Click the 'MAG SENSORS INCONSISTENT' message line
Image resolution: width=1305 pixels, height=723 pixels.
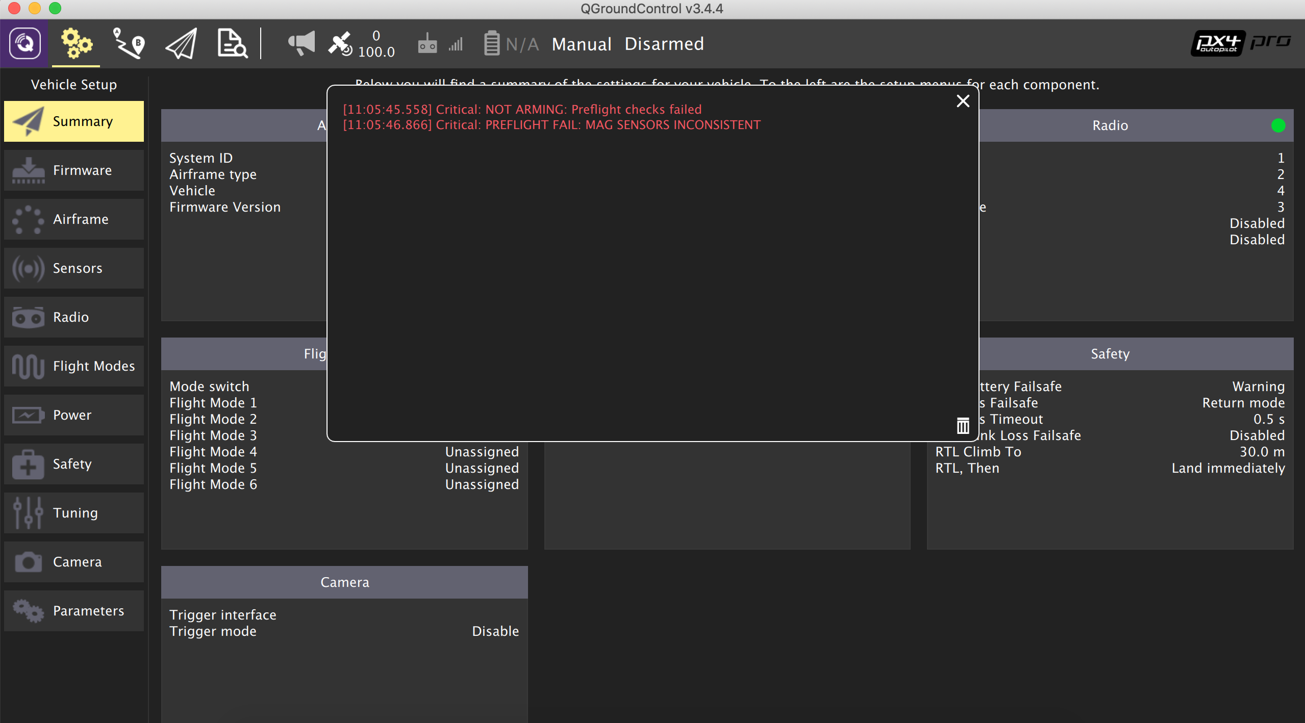pos(551,125)
